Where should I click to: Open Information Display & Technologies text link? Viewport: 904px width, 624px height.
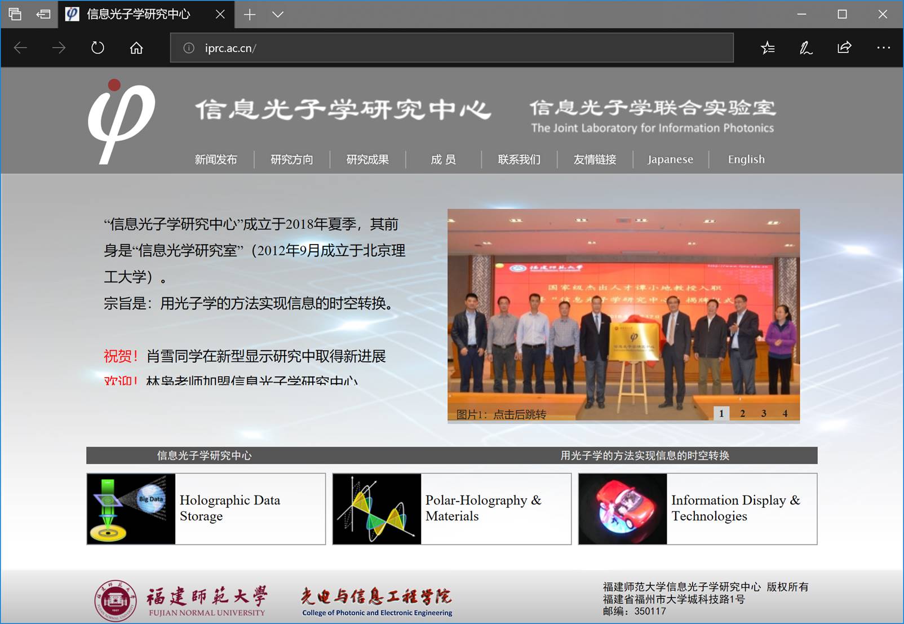tap(735, 508)
